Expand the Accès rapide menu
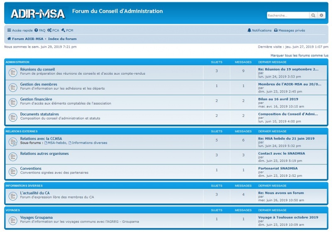The height and width of the screenshot is (232, 332). click(x=20, y=30)
